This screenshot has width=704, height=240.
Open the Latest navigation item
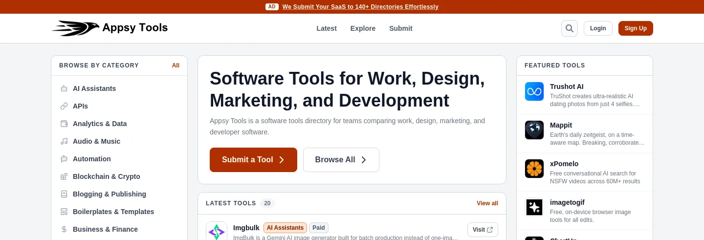point(327,28)
